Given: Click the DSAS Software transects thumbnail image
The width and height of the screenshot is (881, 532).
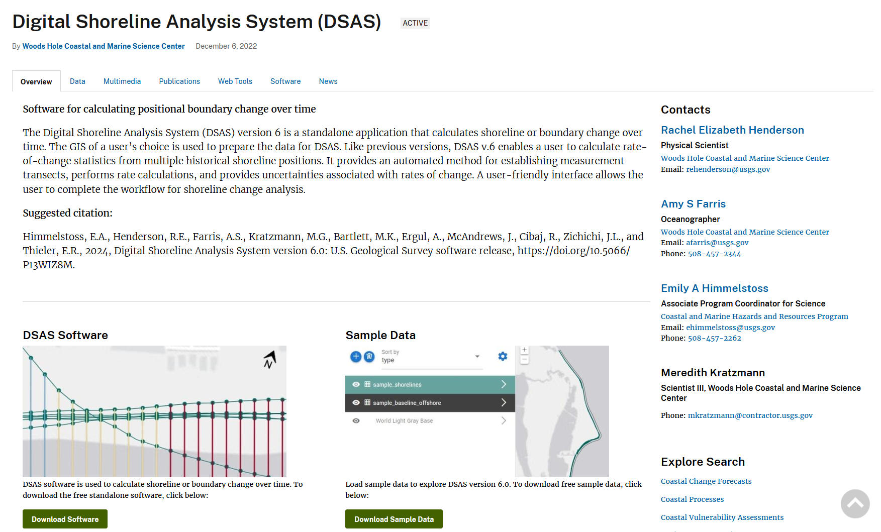Looking at the screenshot, I should 154,411.
